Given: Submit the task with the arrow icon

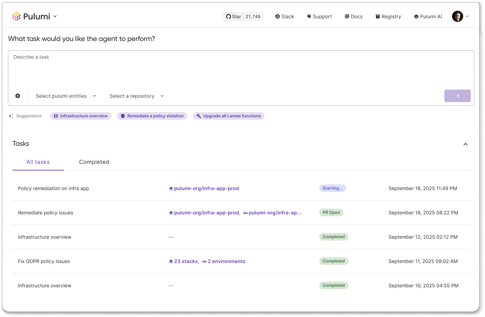Looking at the screenshot, I should [457, 95].
